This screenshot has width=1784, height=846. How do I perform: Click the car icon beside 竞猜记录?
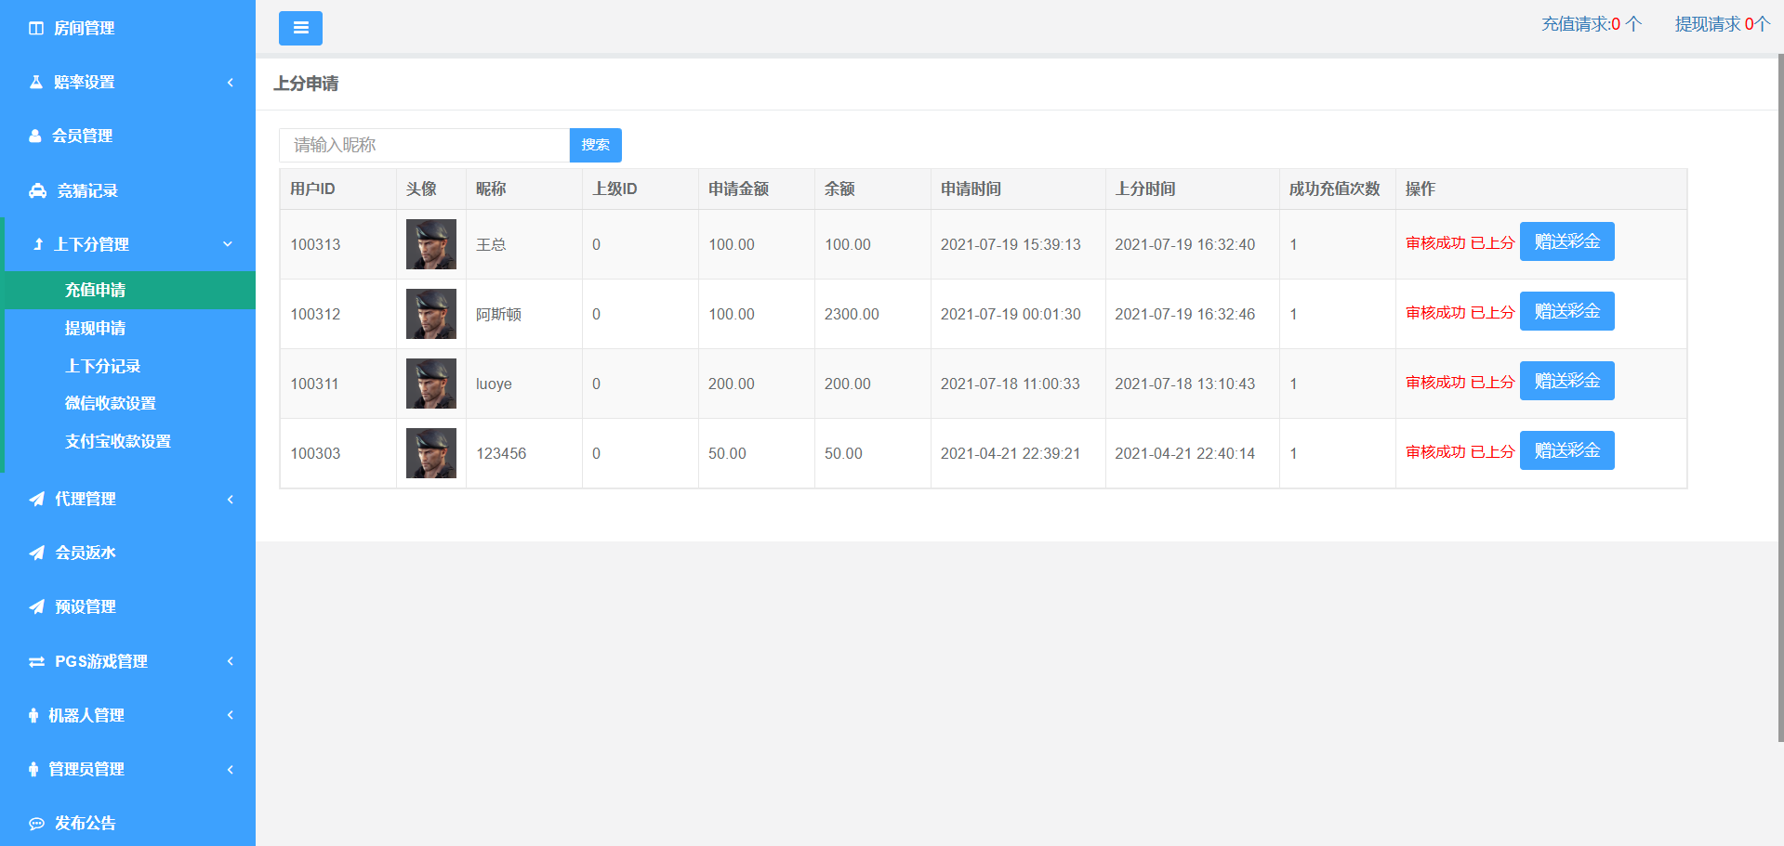point(37,191)
